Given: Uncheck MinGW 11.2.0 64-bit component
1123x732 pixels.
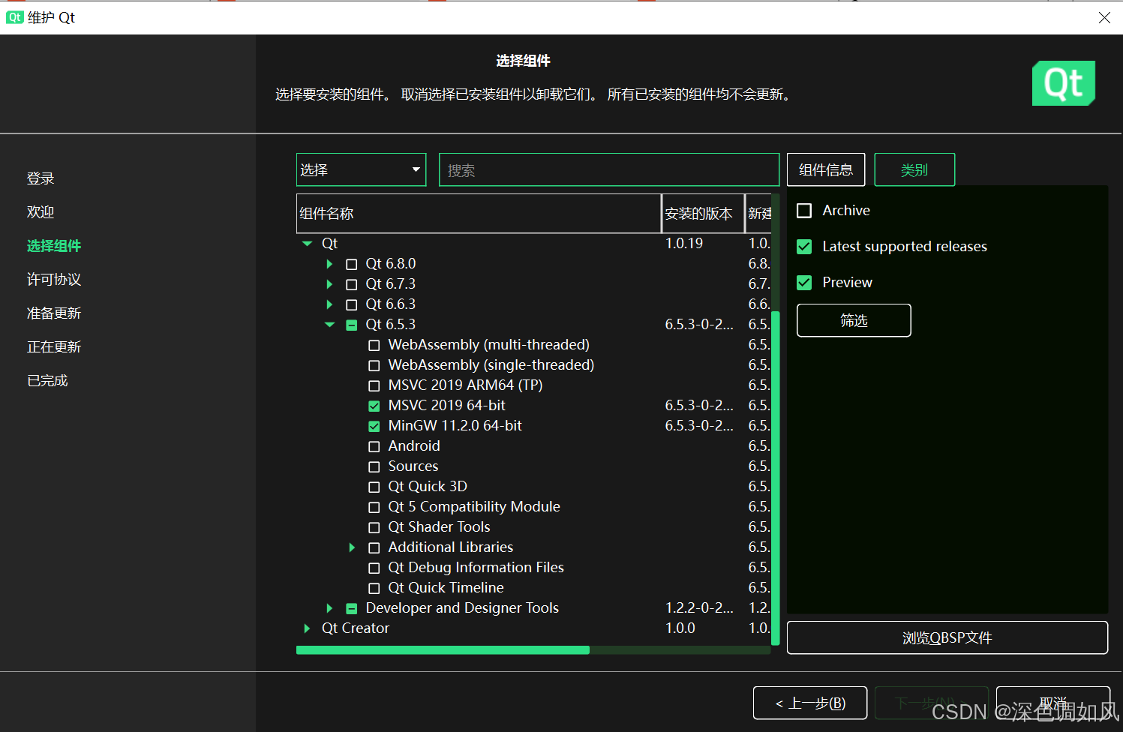Looking at the screenshot, I should click(x=374, y=426).
